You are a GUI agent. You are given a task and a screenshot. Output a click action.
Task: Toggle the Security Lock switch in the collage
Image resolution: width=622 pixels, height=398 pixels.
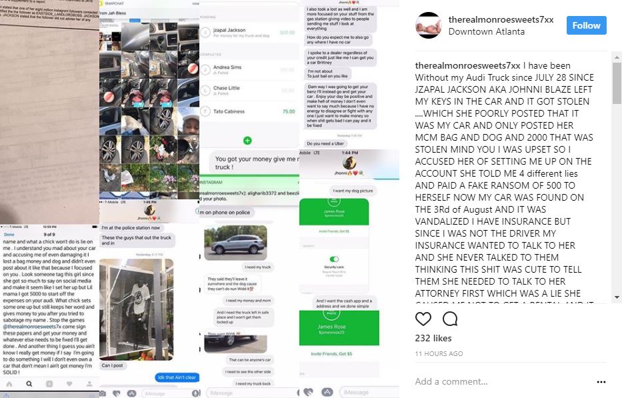[x=335, y=259]
